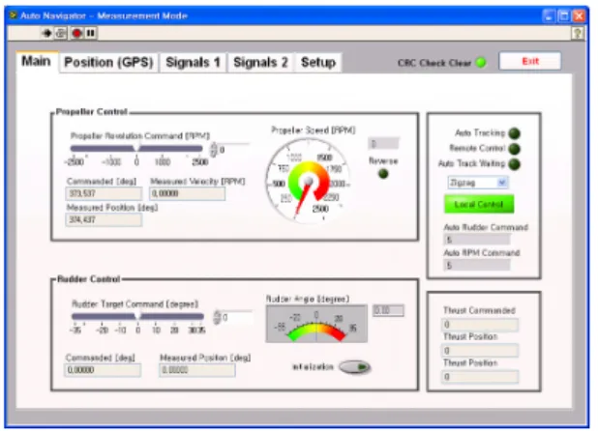Click the Rudder Target Command stepper arrows
This screenshot has height=431, width=598.
[217, 317]
